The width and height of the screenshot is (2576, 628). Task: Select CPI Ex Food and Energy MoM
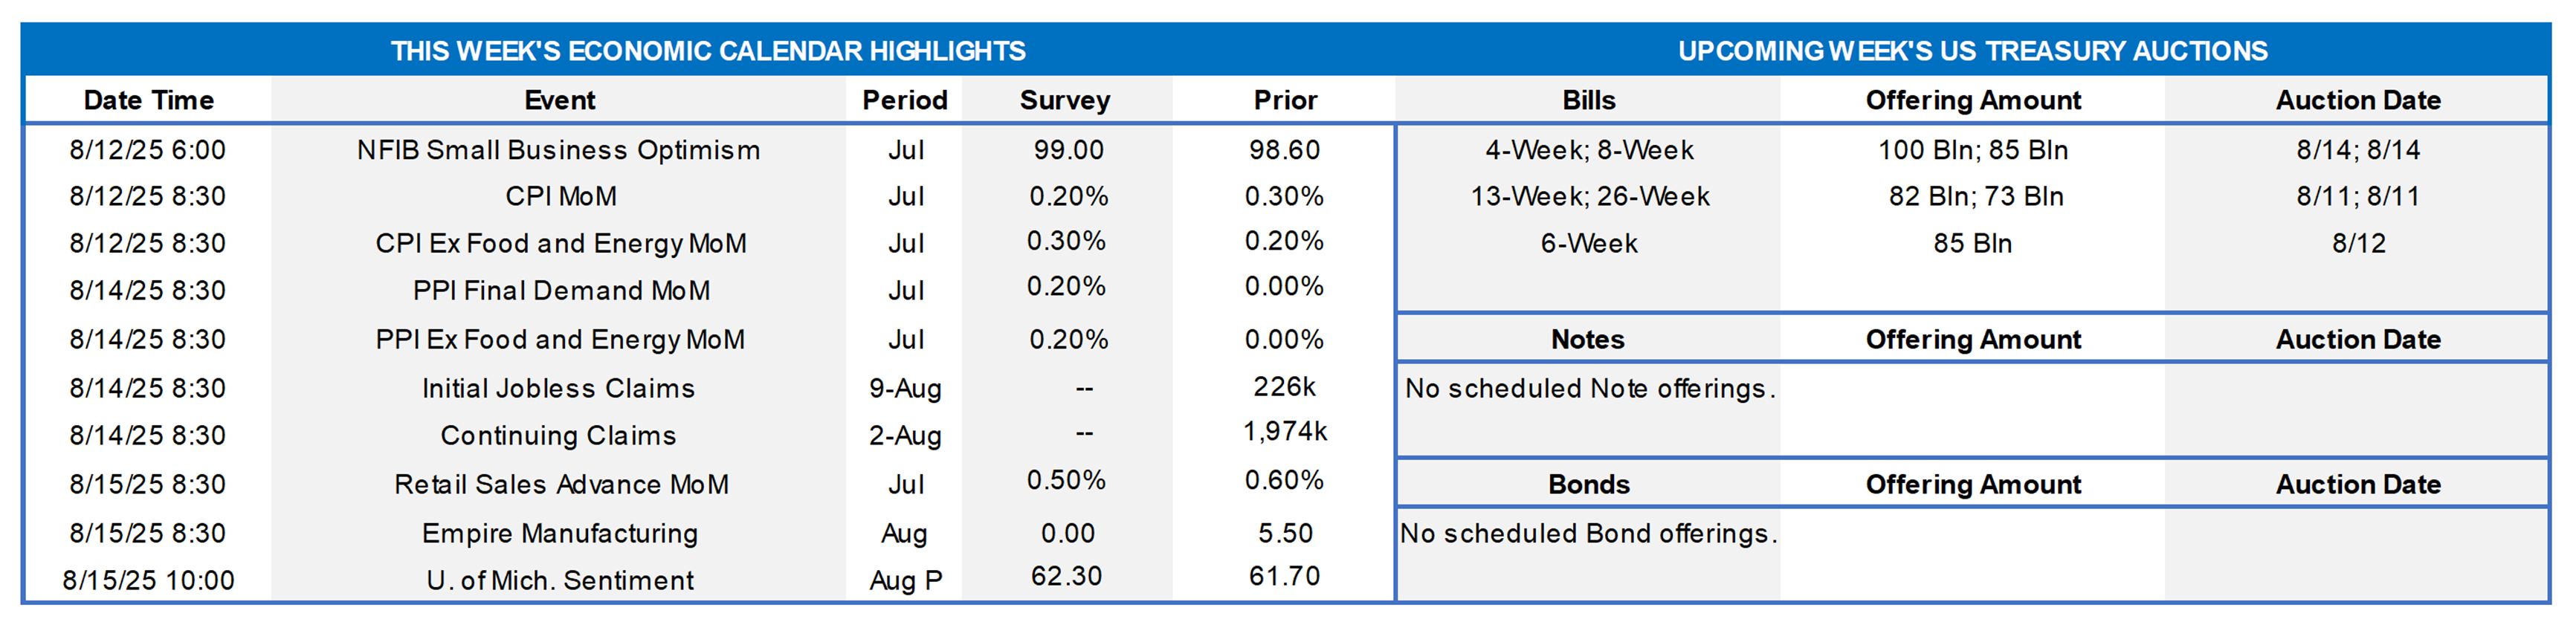[560, 243]
